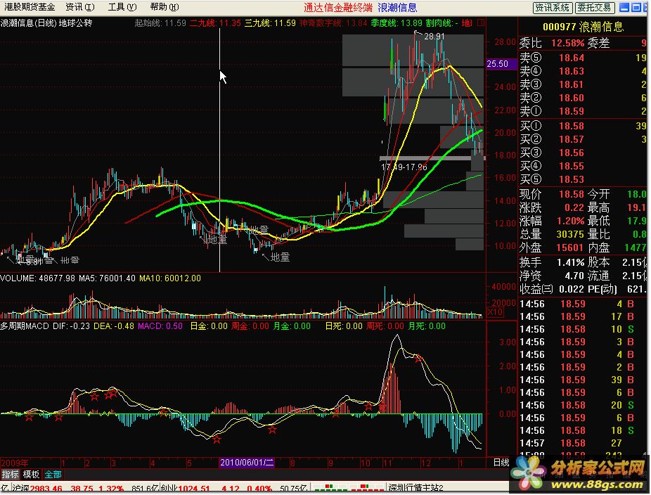This screenshot has height=495, width=651.
Task: Select the 三九线: 11.59 indicator label
Action: click(x=270, y=22)
